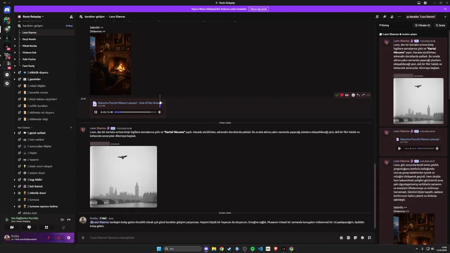Image resolution: width=450 pixels, height=253 pixels.
Task: Reply to the hovered message
Action: 358,95
